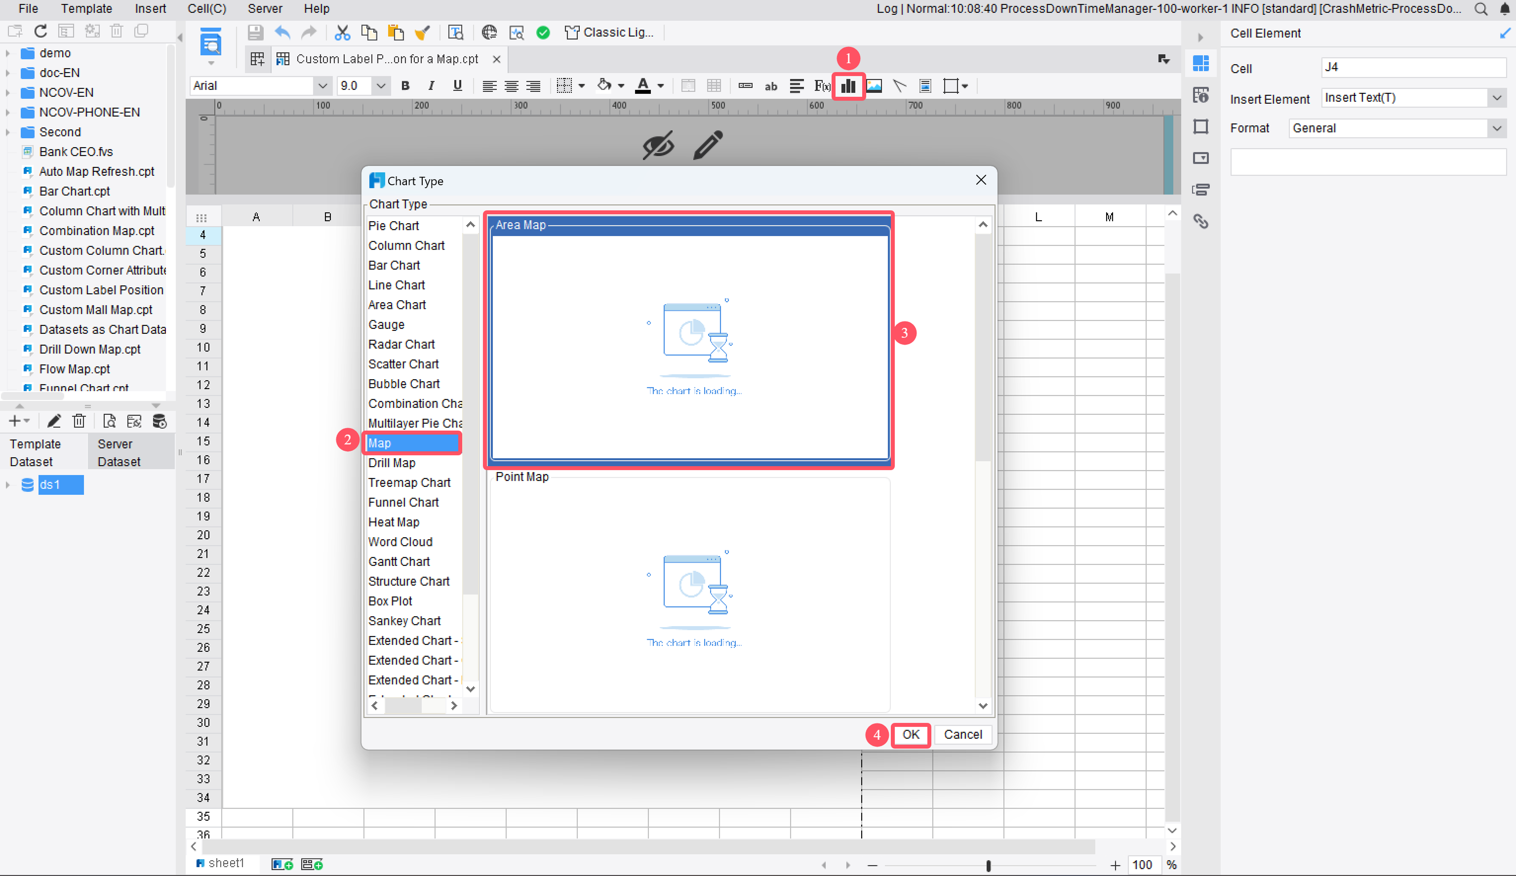The width and height of the screenshot is (1516, 876).
Task: Click the Insert Chart toolbar icon
Action: [848, 86]
